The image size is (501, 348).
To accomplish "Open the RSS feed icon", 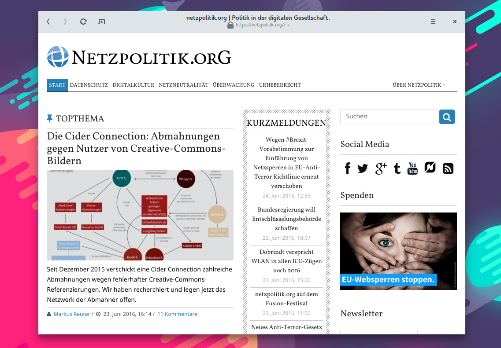I will pyautogui.click(x=448, y=168).
